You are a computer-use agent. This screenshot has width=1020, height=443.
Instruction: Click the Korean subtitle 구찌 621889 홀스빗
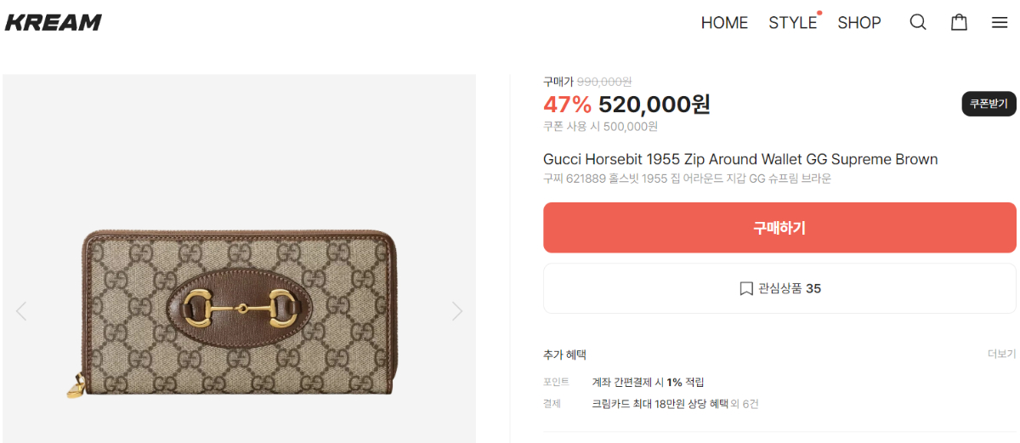tap(687, 179)
